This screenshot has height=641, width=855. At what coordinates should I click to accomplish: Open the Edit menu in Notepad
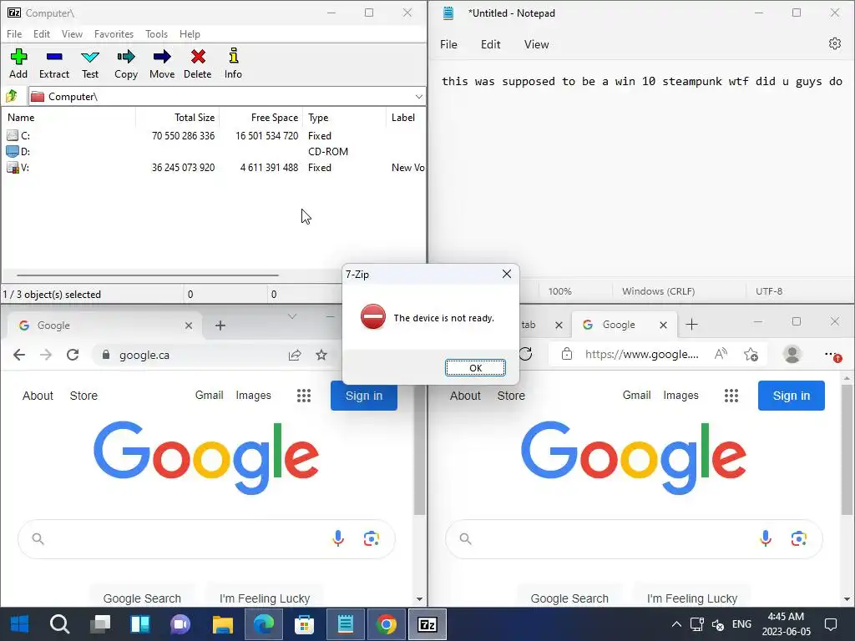491,45
